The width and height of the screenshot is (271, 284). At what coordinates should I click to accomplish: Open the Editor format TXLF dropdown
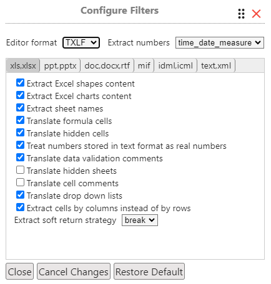(81, 42)
